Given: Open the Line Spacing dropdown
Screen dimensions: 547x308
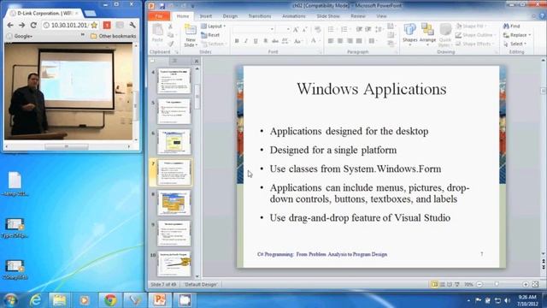Looking at the screenshot, I should 379,30.
